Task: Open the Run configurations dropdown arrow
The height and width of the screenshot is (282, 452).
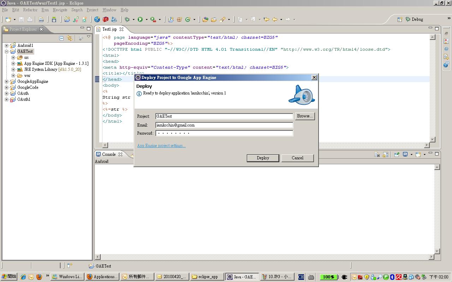Action: 146,20
